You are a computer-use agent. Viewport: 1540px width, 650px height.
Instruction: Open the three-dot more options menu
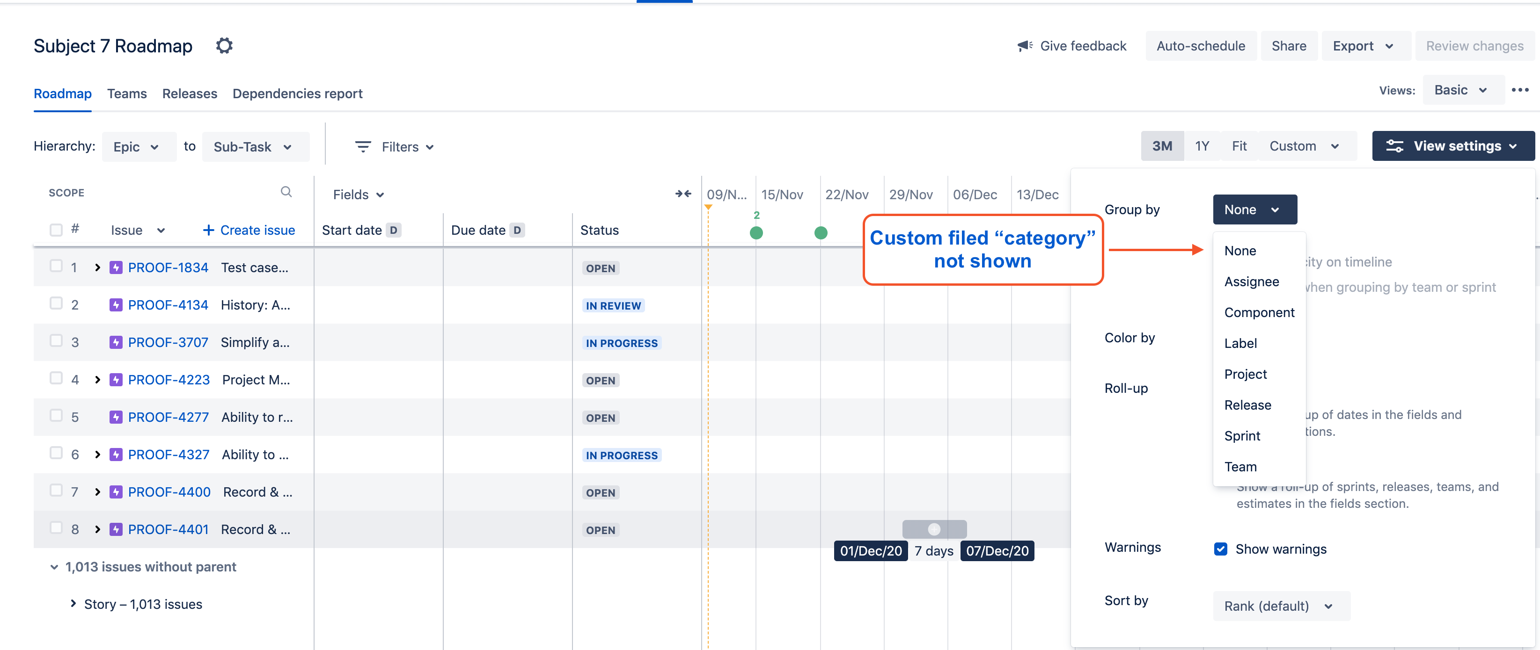(1520, 90)
